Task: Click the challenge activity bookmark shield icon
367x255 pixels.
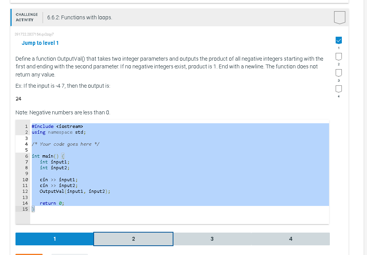Action: pyautogui.click(x=339, y=17)
